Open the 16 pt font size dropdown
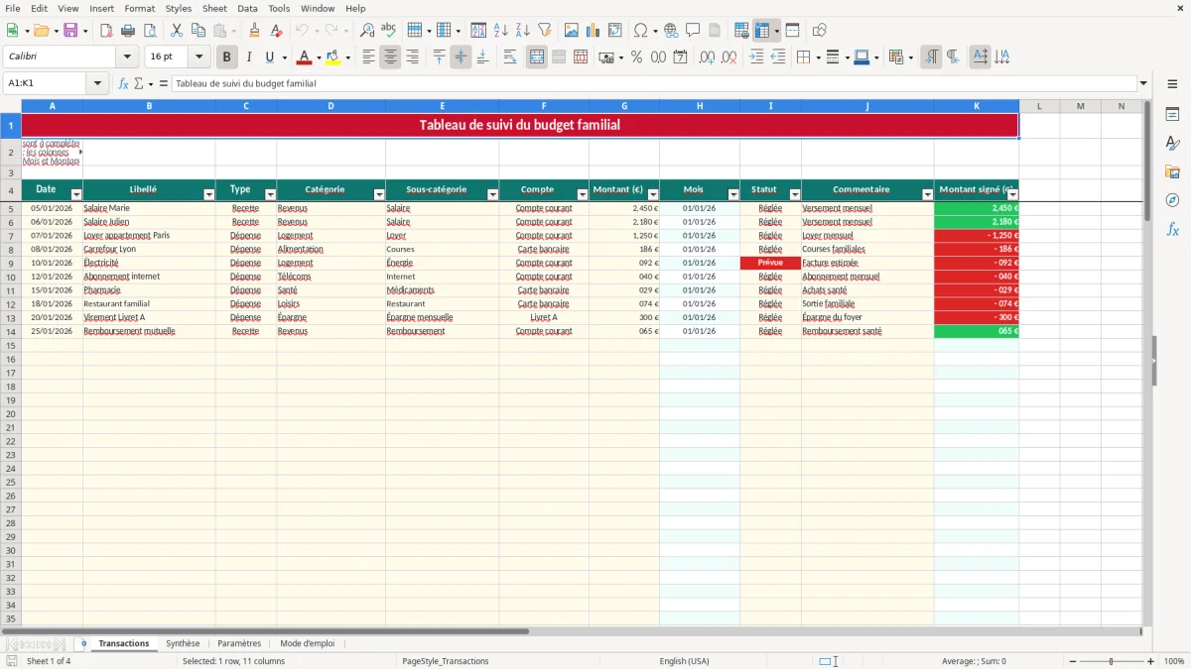Screen dimensions: 1191x669 tap(198, 57)
